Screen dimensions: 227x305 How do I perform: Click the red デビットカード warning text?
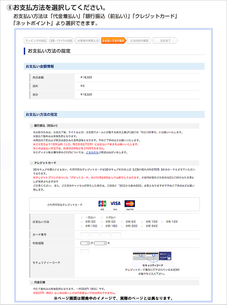click(x=87, y=178)
